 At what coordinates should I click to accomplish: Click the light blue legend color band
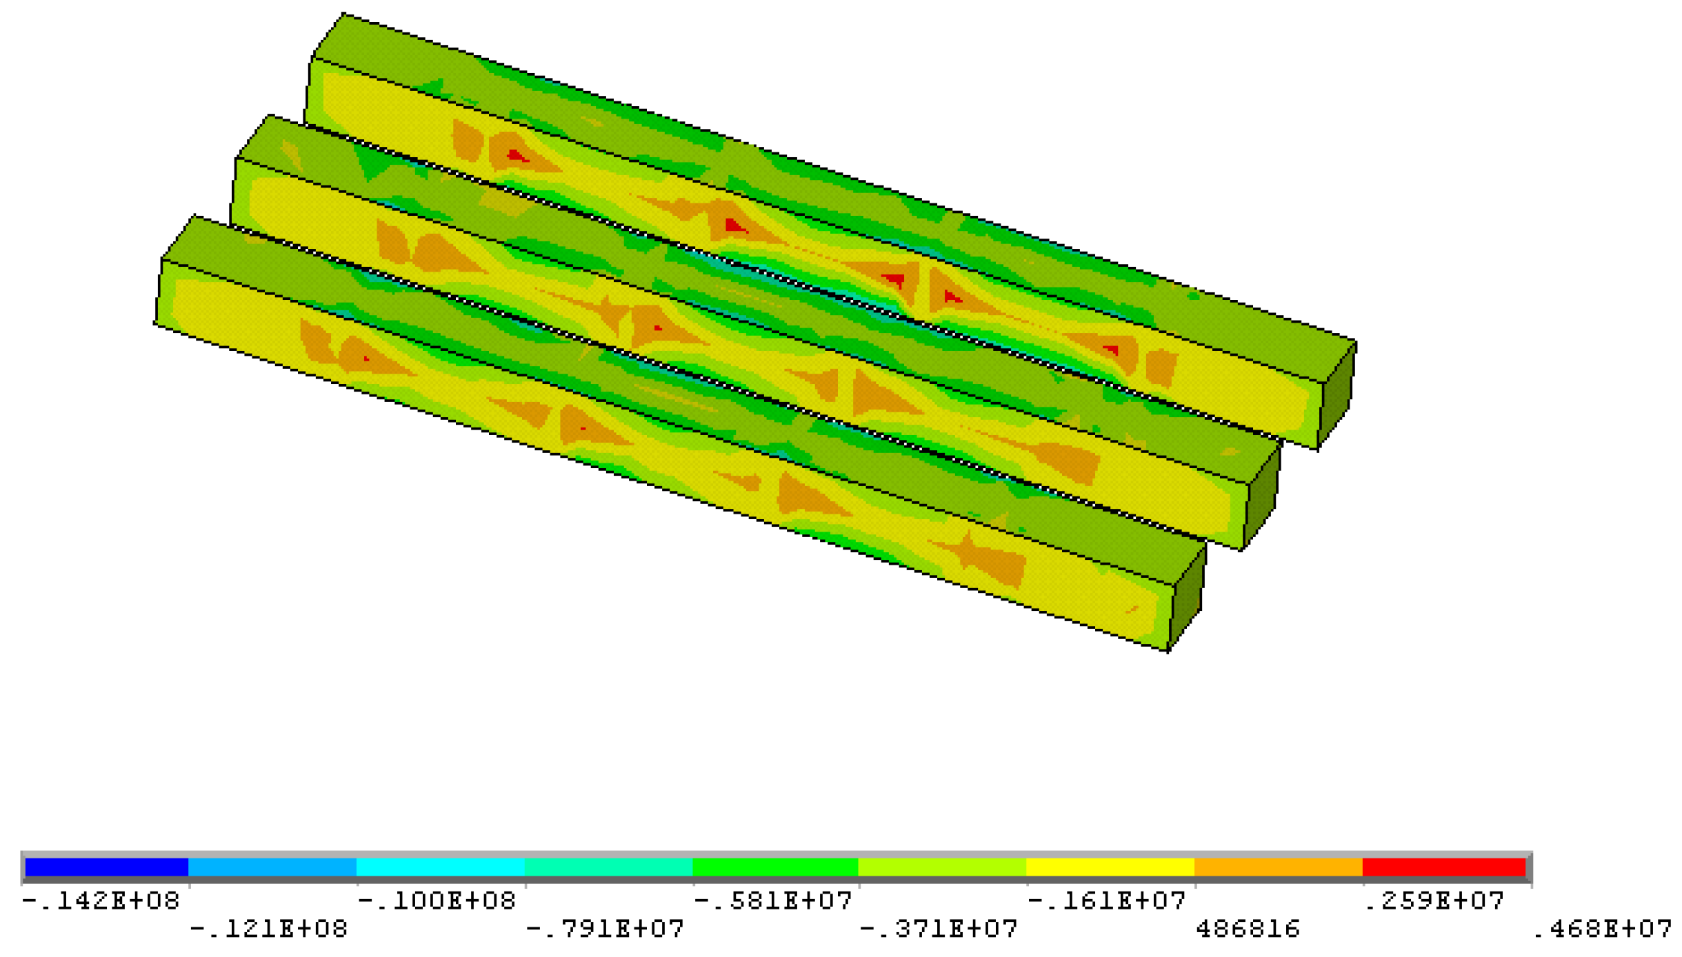(x=272, y=867)
